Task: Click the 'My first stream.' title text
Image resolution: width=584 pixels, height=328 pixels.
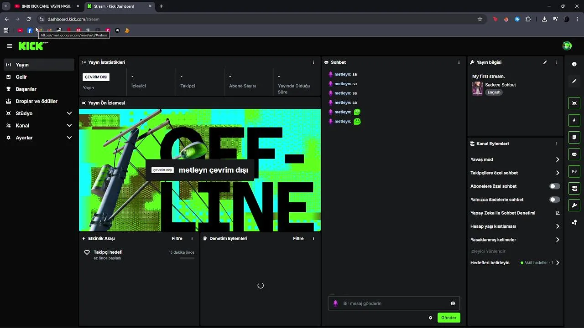Action: [488, 77]
